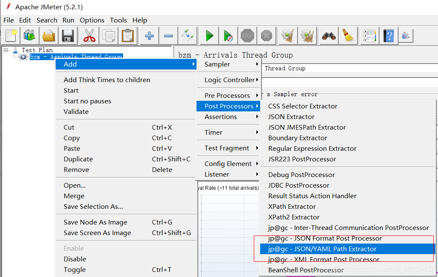Open the Options menu

pos(92,20)
